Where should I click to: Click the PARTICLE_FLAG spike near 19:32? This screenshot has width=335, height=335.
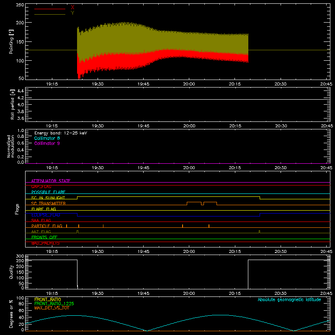[103, 226]
